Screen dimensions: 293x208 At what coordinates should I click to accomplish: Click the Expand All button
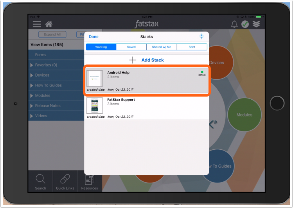point(52,34)
